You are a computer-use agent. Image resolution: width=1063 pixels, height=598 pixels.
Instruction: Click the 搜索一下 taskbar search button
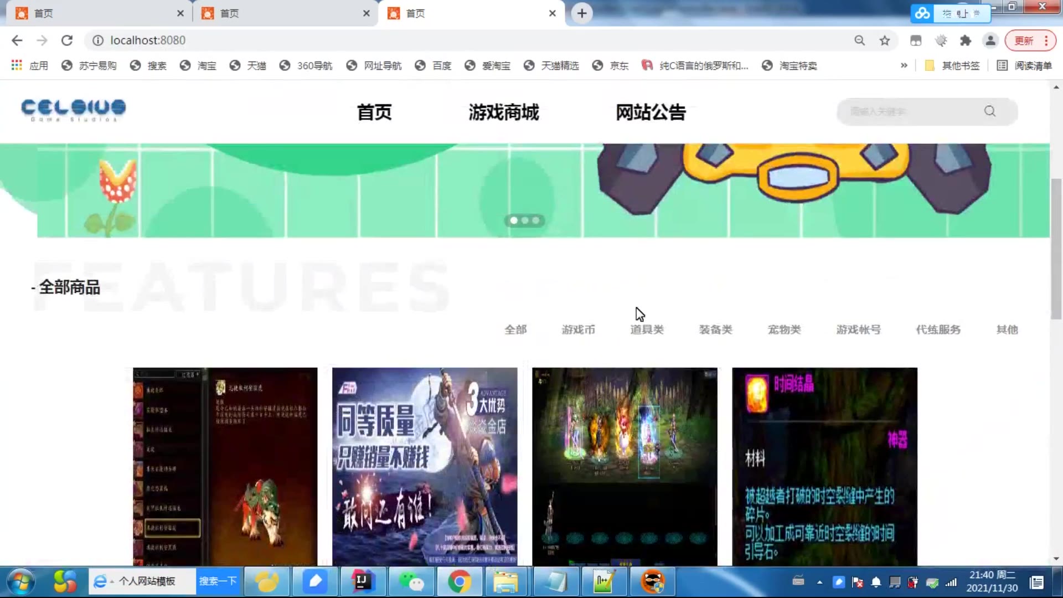point(218,581)
